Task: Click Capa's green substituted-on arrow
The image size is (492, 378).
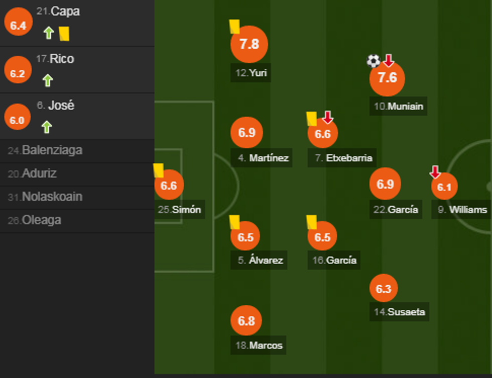Action: pos(49,34)
